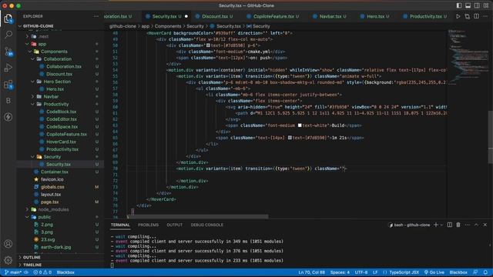493x277 pixels.
Task: Open terminal panel more actions ellipsis
Action: [468, 225]
